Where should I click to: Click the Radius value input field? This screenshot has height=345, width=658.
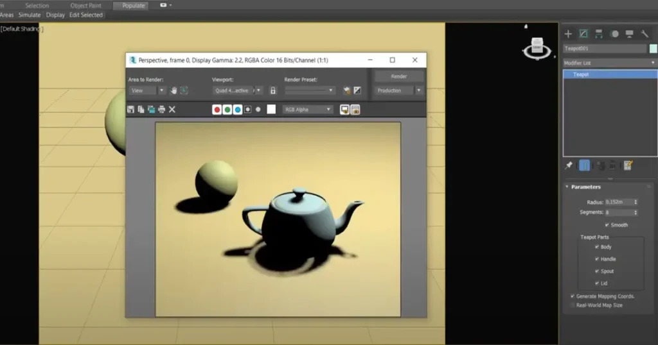click(618, 202)
